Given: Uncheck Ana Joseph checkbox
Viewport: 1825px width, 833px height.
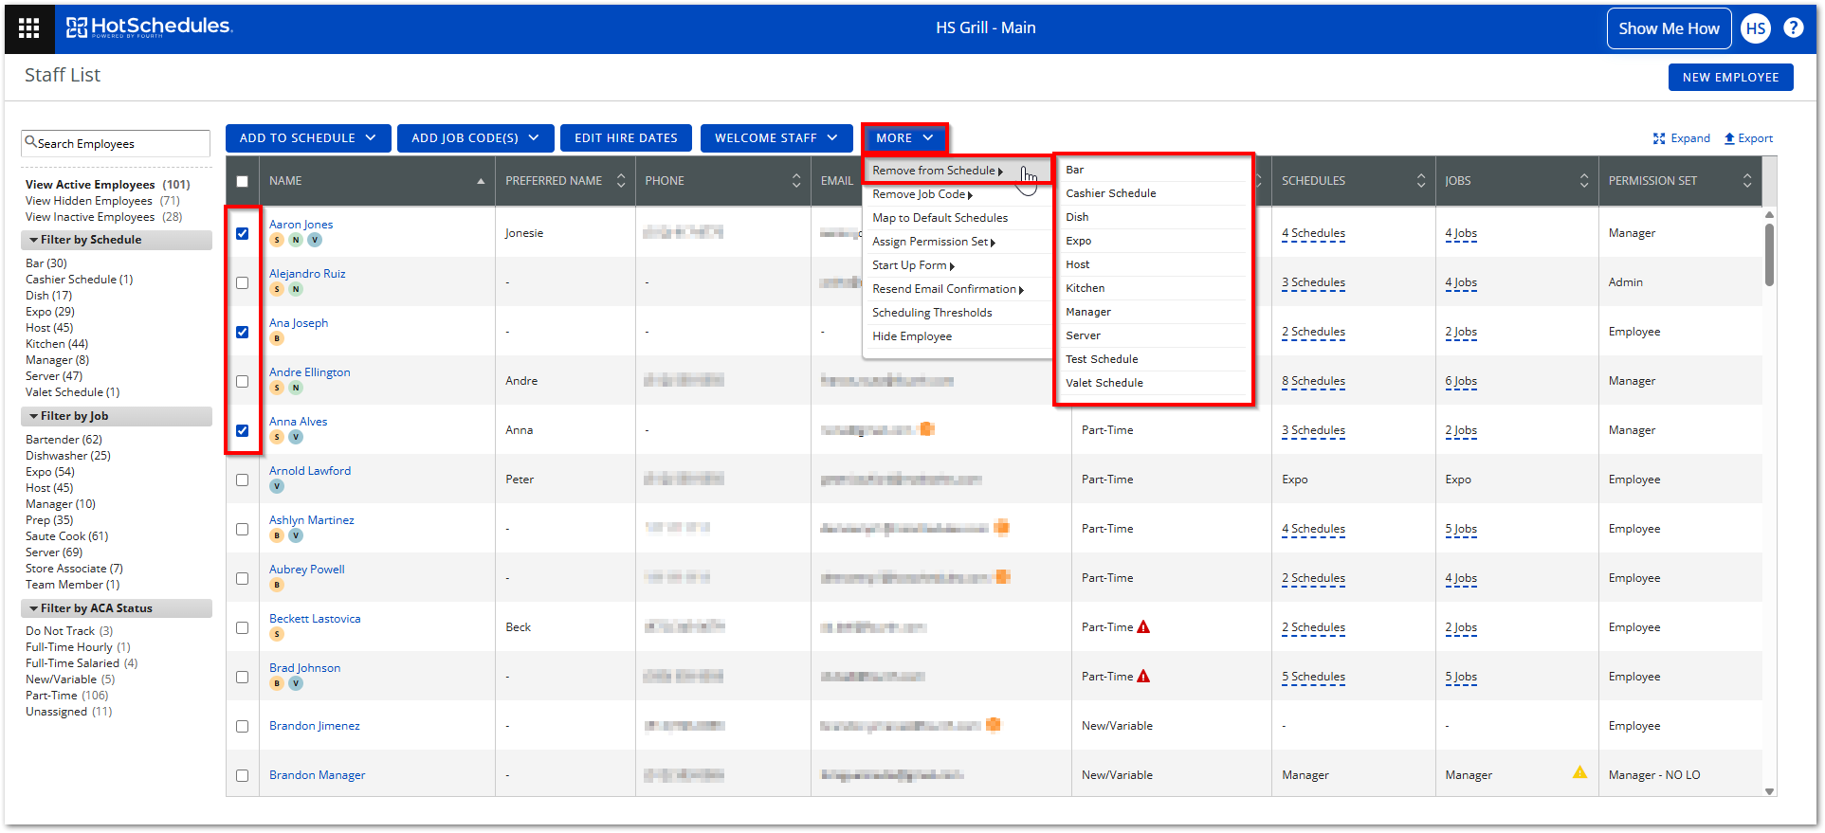Looking at the screenshot, I should (243, 332).
